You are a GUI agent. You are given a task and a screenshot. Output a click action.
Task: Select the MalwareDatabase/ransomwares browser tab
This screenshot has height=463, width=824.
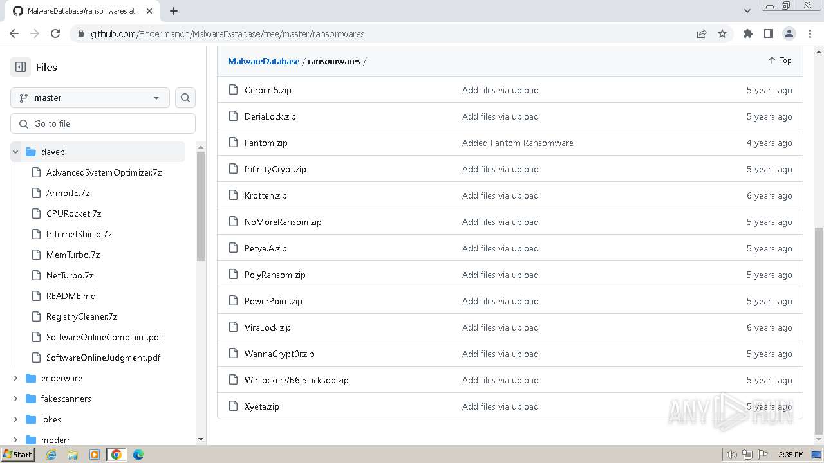(84, 11)
